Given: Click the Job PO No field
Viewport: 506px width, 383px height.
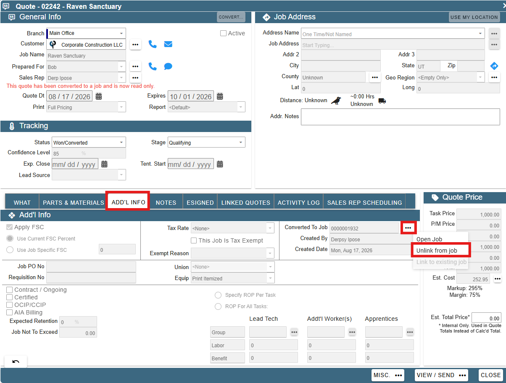Looking at the screenshot, I should point(91,267).
